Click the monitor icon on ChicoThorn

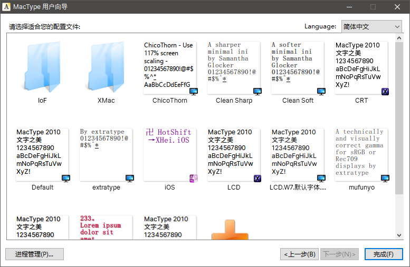(194, 91)
